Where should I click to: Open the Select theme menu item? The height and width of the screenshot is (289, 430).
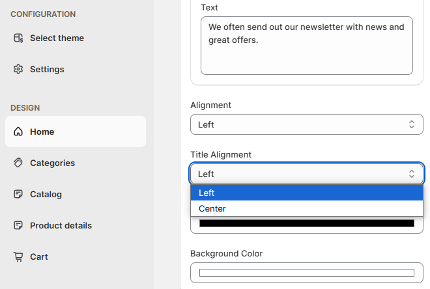tap(76, 38)
